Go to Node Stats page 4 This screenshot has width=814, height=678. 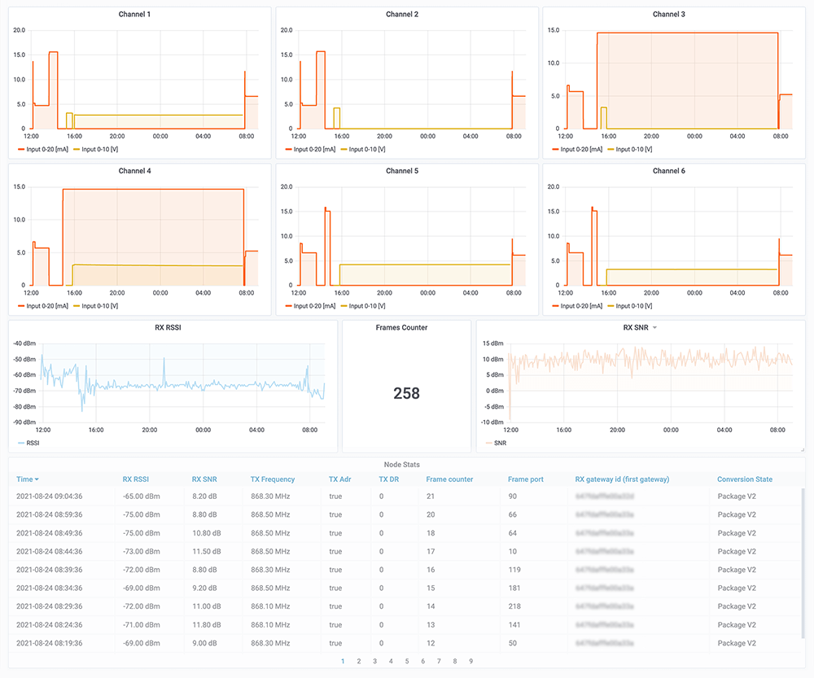tap(391, 662)
